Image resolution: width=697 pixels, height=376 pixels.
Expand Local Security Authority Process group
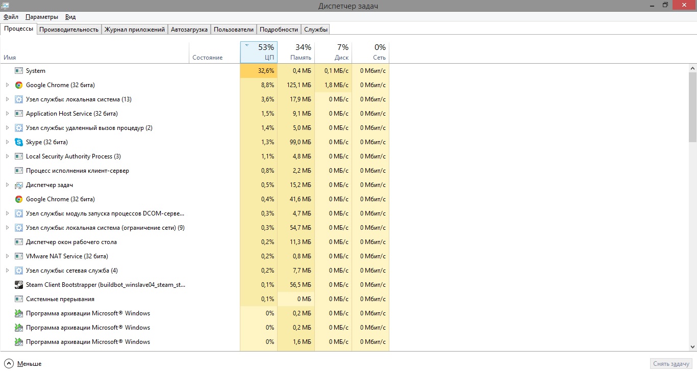(7, 156)
